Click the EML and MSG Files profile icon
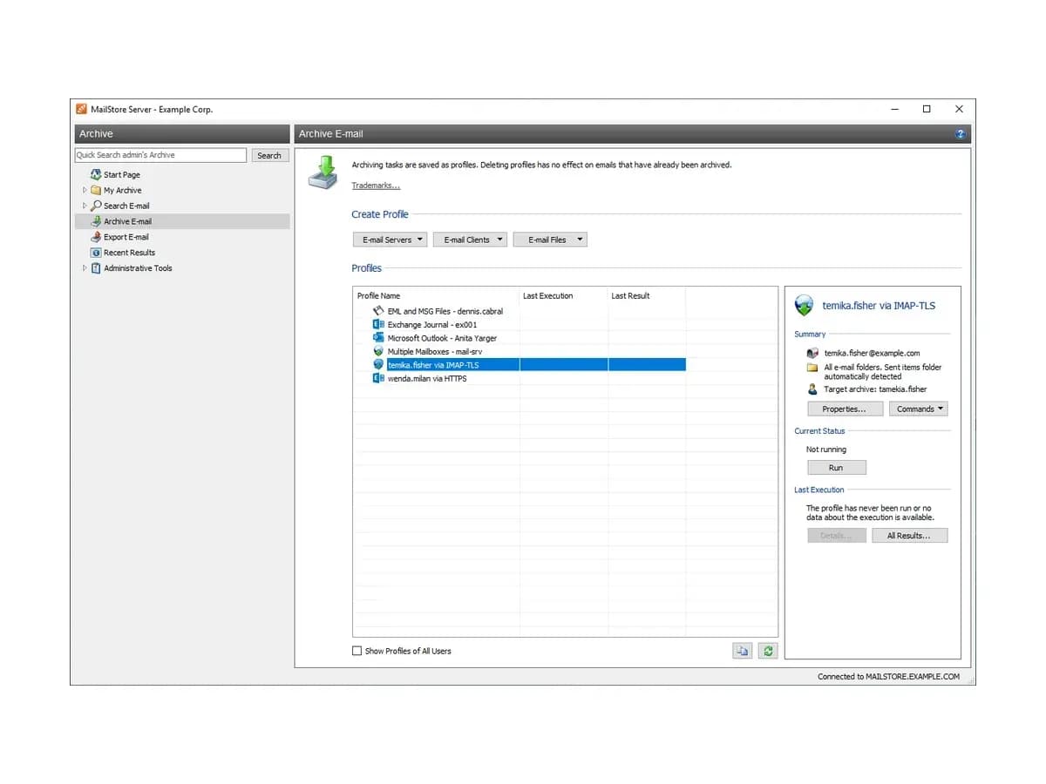The height and width of the screenshot is (784, 1046). pos(378,310)
